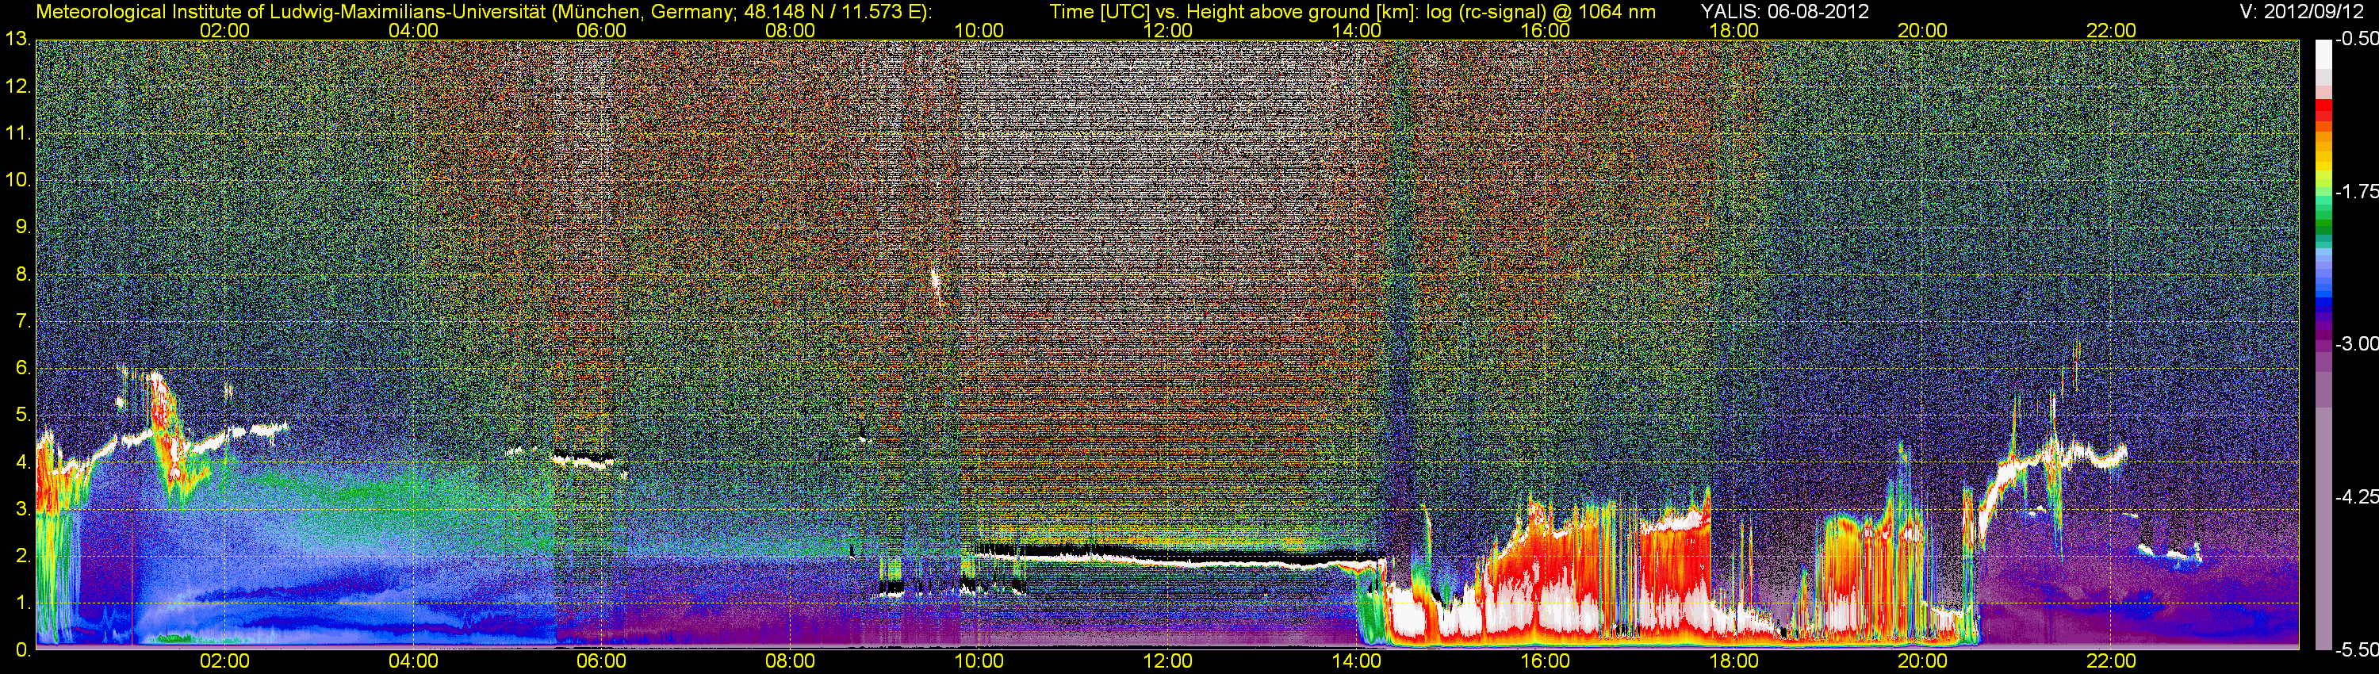Screen dimensions: 2379x674
Task: Click the '4.' height axis label
Action: tap(23, 462)
